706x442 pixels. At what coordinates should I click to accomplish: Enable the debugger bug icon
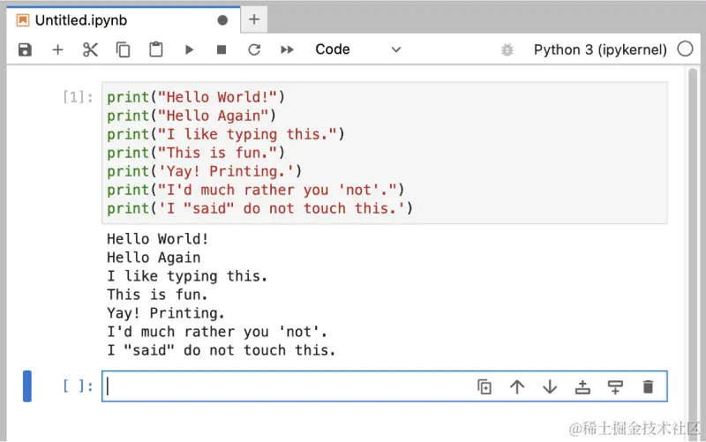click(507, 49)
